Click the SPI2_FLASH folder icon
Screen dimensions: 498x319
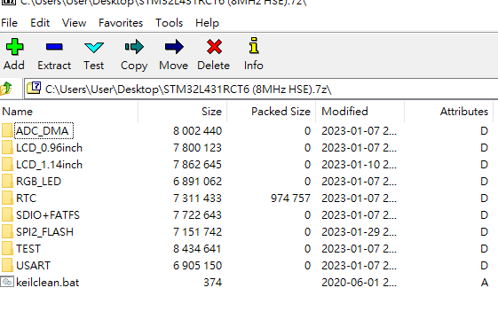tap(7, 231)
